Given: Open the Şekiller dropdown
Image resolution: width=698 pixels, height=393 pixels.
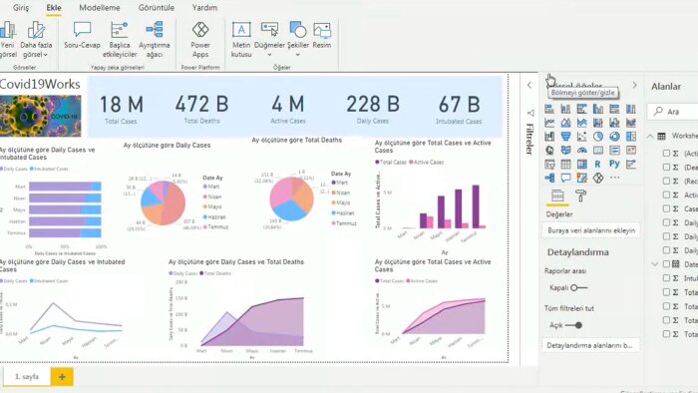Looking at the screenshot, I should point(298,40).
